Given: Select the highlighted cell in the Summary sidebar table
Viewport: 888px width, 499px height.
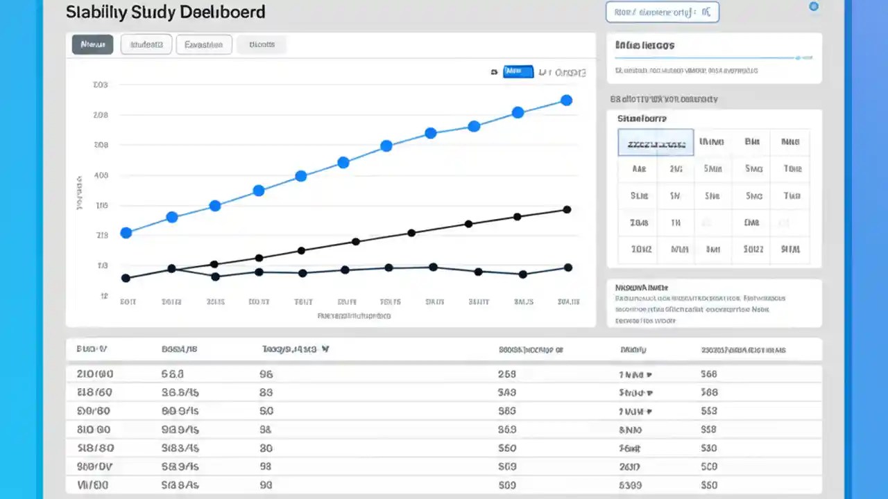Looking at the screenshot, I should [655, 142].
